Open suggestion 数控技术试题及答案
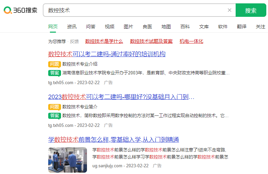The height and width of the screenshot is (174, 268). (151, 41)
